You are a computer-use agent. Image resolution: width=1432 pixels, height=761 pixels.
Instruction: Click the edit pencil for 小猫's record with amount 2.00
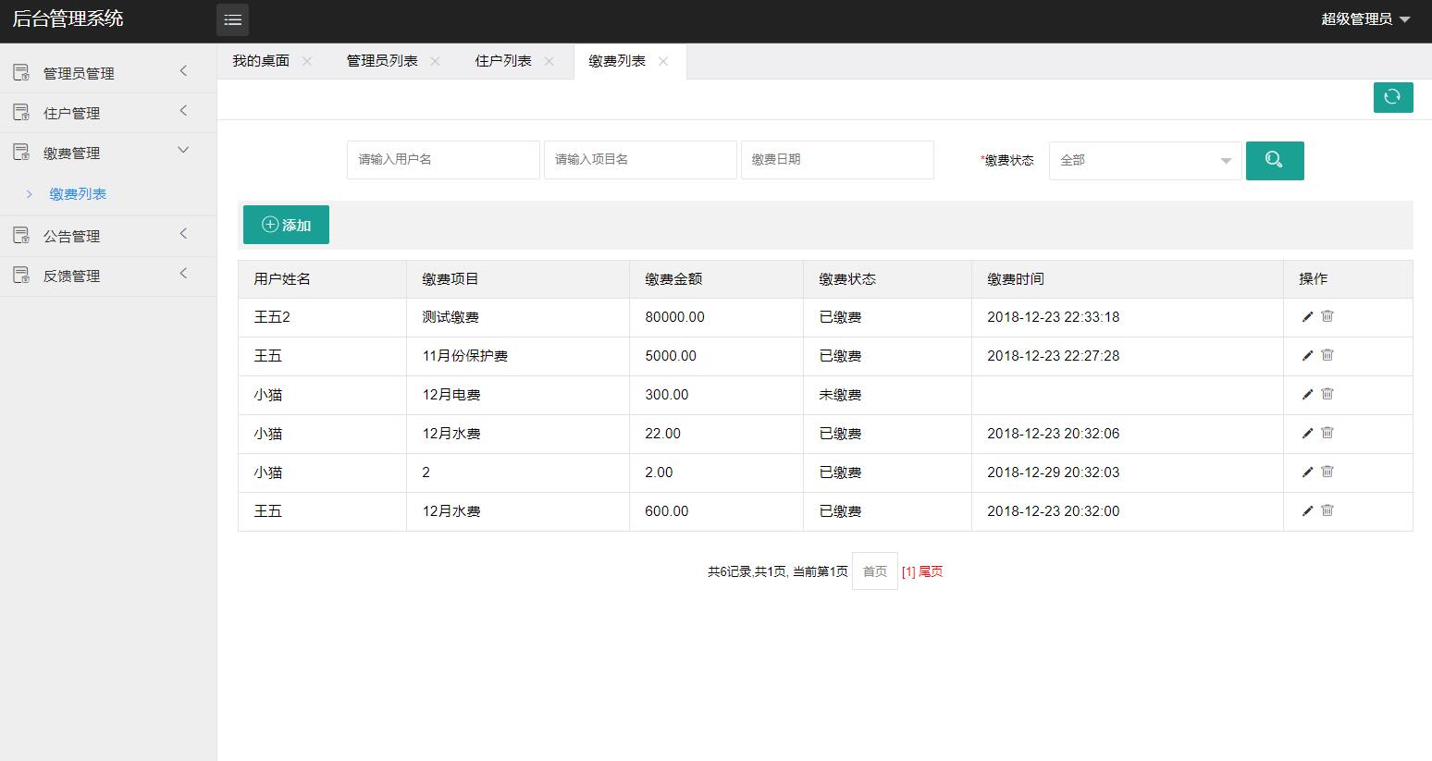point(1306,472)
